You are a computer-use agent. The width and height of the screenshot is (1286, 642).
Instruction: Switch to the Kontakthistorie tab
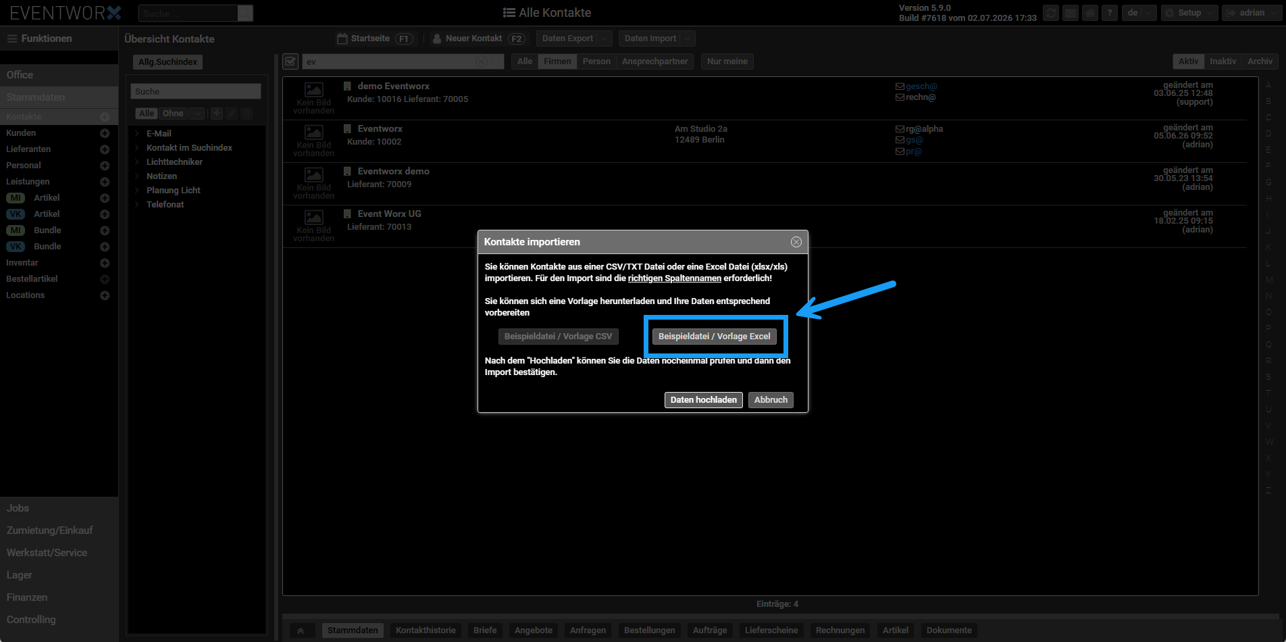tap(426, 631)
